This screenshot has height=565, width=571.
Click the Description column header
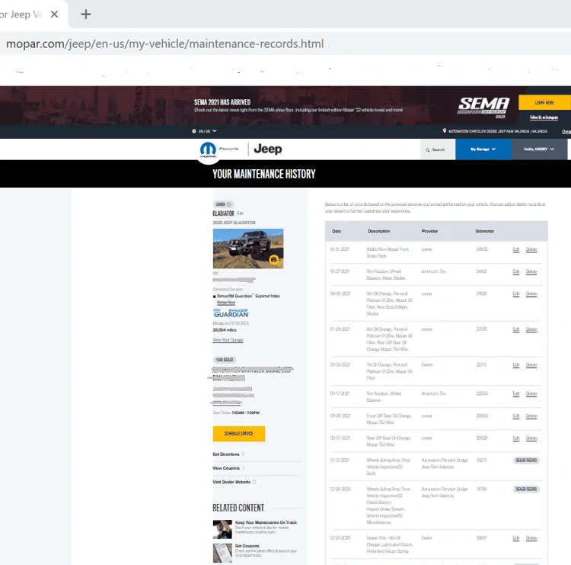coord(378,231)
